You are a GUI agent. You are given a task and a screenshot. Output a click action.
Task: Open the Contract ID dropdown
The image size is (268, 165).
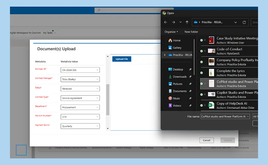80,70
